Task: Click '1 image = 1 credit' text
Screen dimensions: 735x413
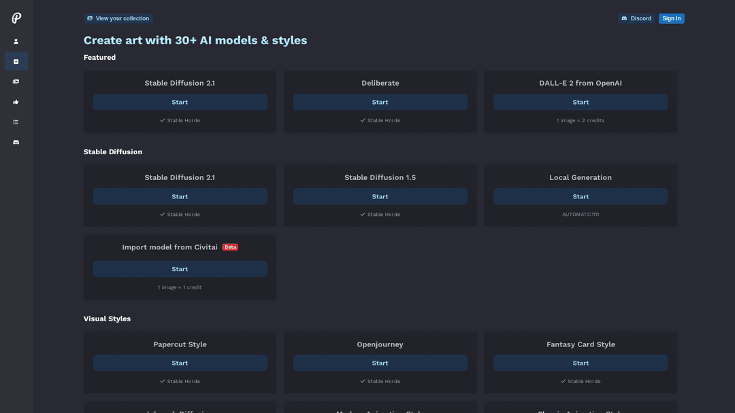Action: point(180,287)
